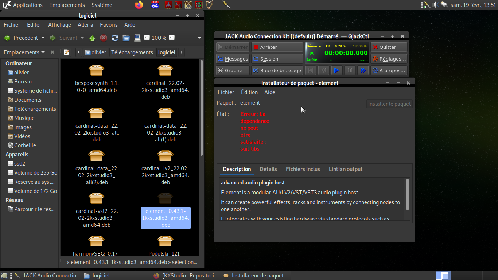498x280 pixels.
Task: Click the volume icon in system tray
Action: click(435, 5)
